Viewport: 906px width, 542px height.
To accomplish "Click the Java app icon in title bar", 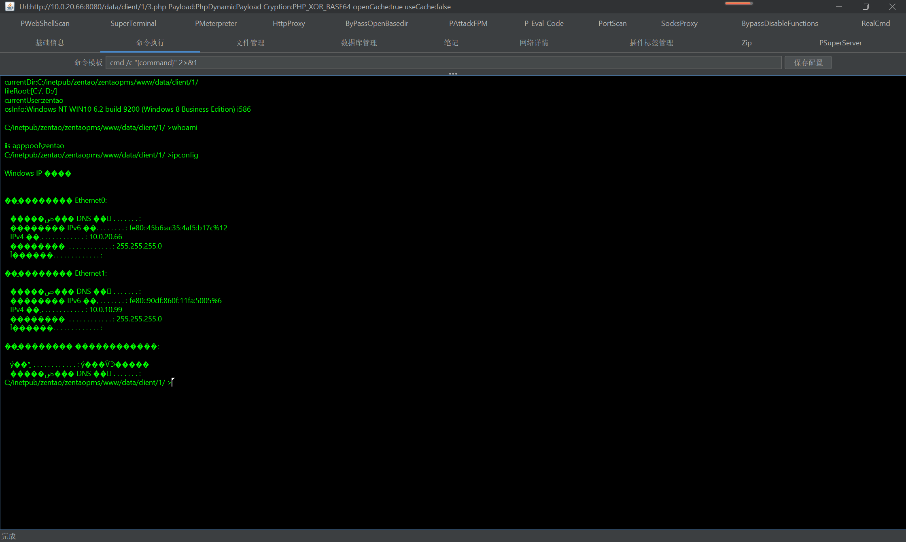I will [10, 6].
